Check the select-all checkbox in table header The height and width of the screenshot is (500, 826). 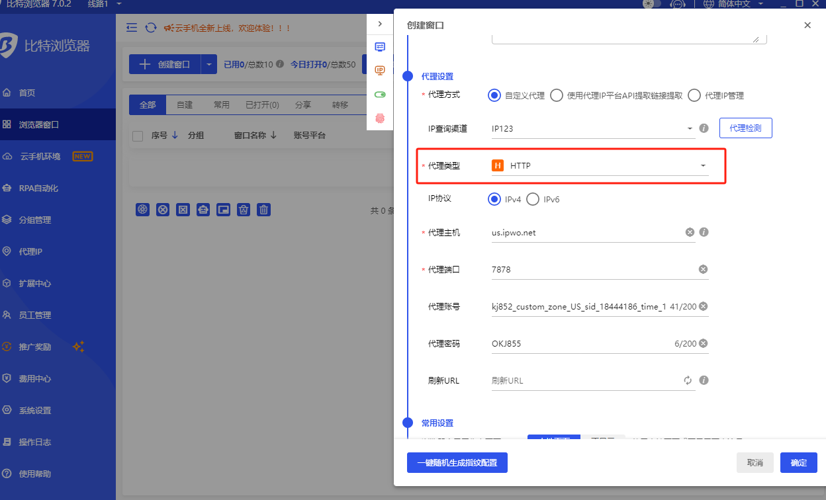pos(138,136)
